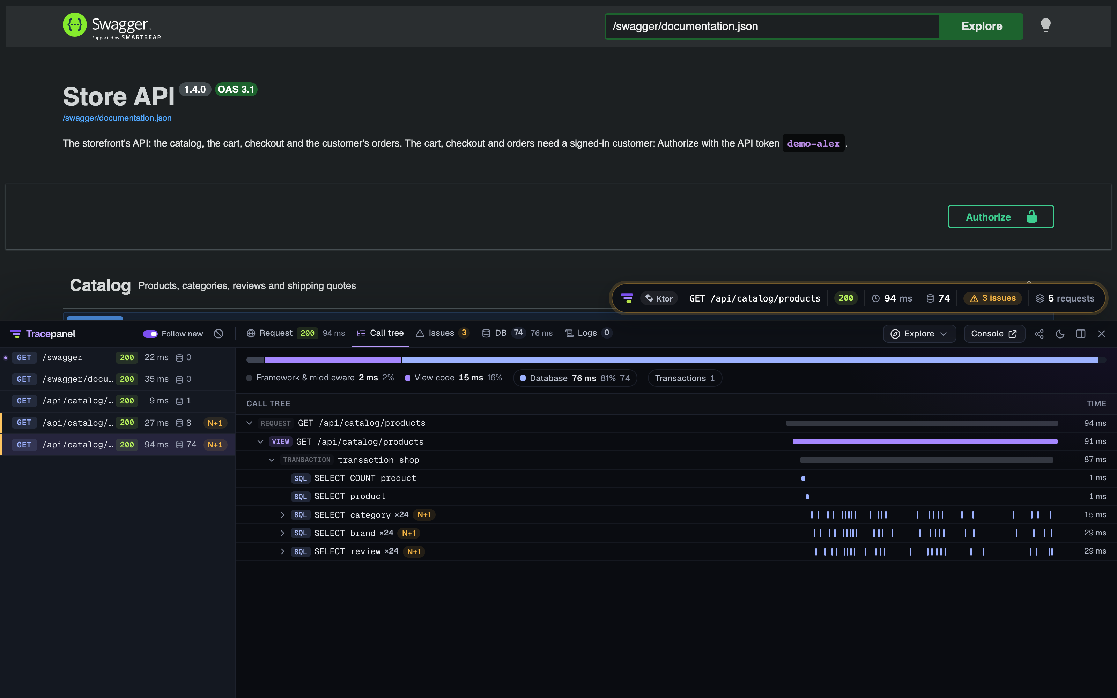Image resolution: width=1117 pixels, height=698 pixels.
Task: Toggle the Follow new switch
Action: tap(150, 334)
